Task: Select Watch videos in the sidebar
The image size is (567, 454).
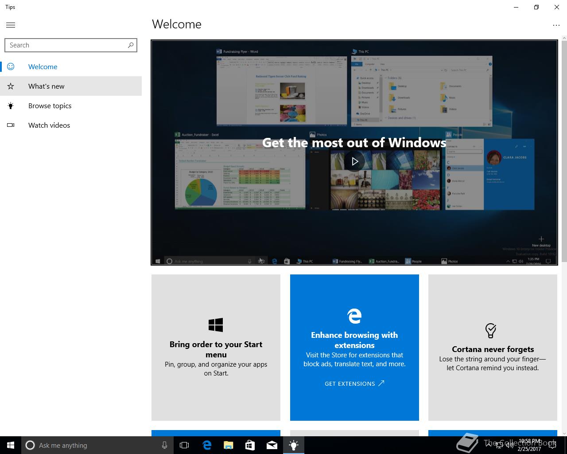Action: 71,125
